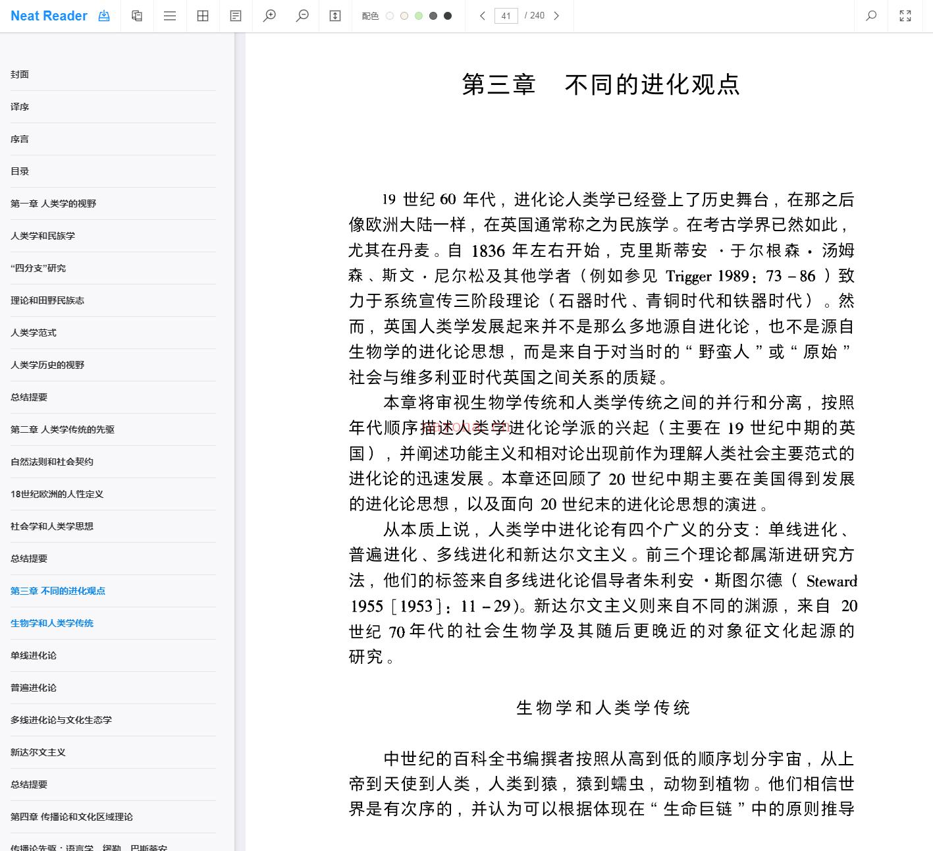Click the 配色 label in toolbar
The image size is (933, 851).
(370, 16)
